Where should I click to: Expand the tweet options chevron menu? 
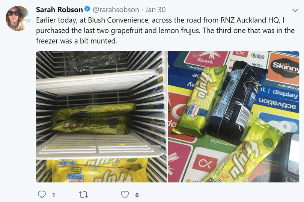pyautogui.click(x=295, y=10)
